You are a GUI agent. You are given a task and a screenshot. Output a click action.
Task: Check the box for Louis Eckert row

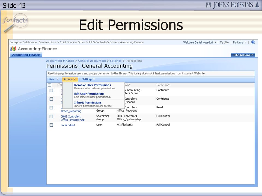click(x=51, y=125)
